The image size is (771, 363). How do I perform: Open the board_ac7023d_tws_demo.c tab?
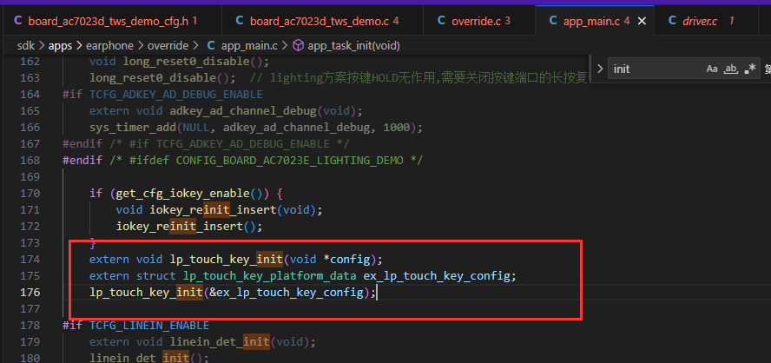322,21
